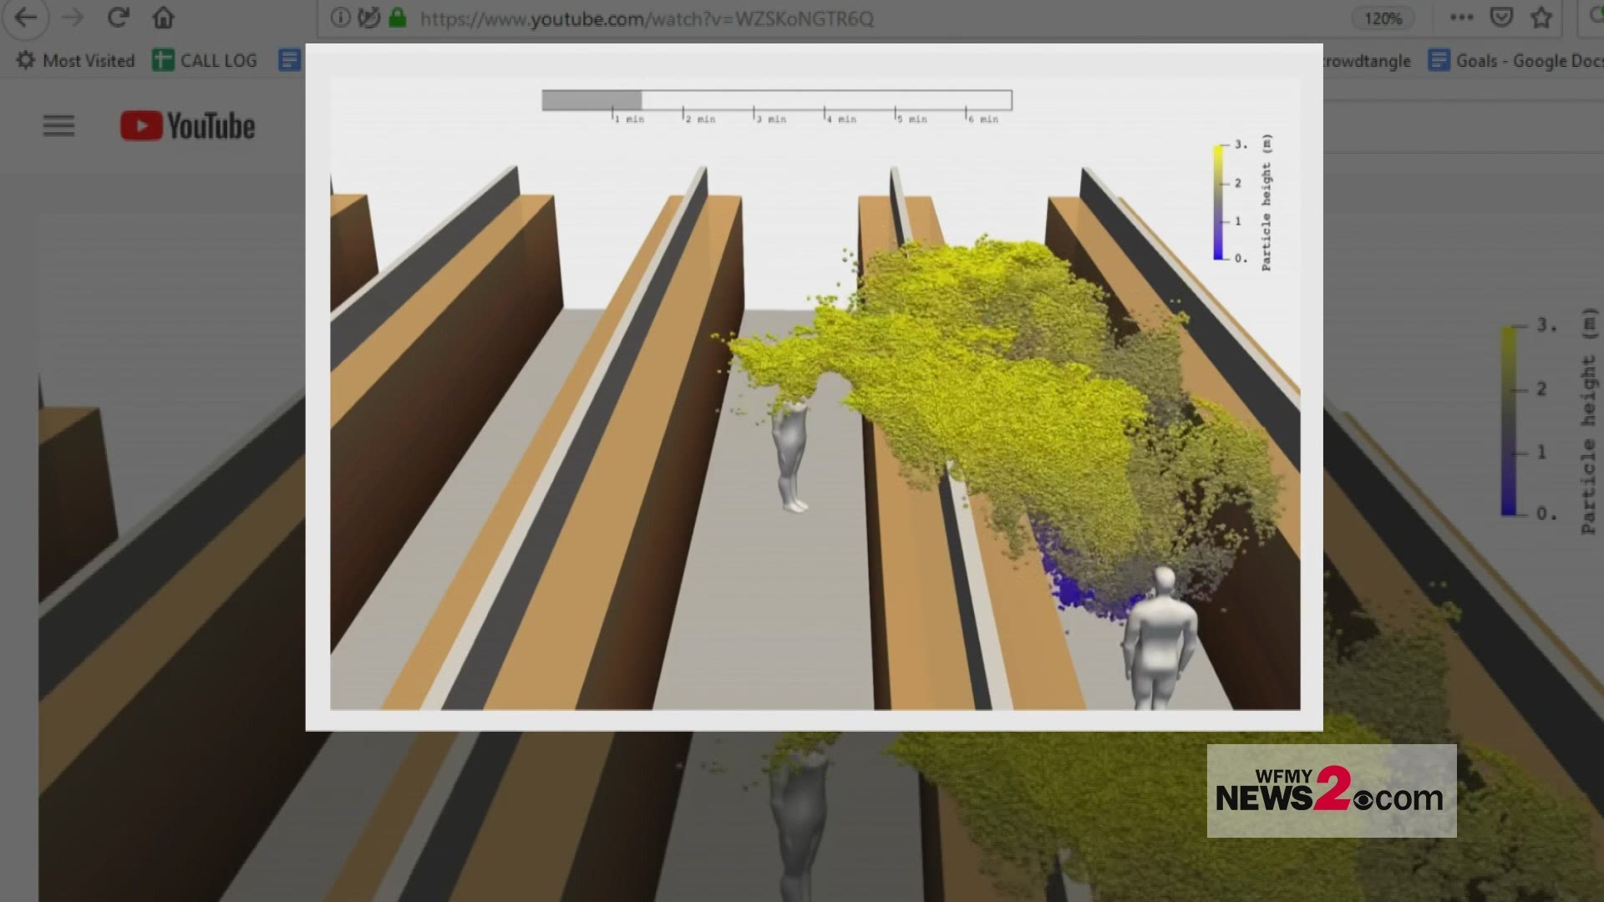Screen dimensions: 1604x902
Task: Click the YouTube logo
Action: 188,126
